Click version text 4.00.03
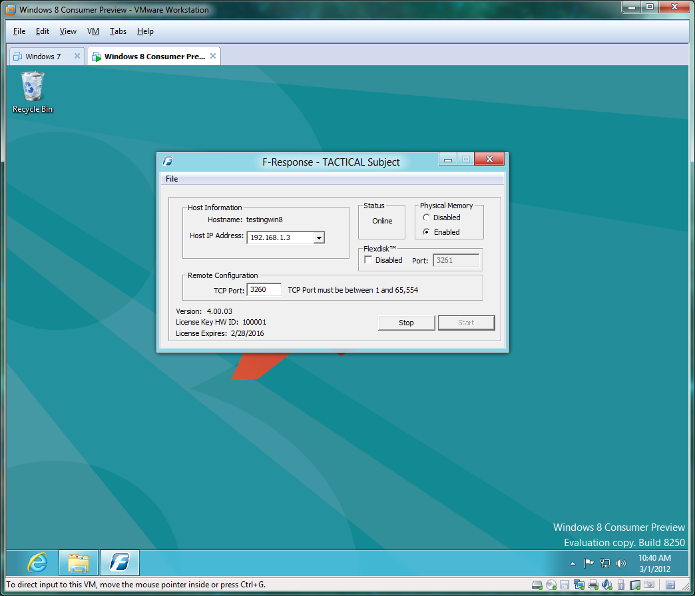 pos(220,311)
